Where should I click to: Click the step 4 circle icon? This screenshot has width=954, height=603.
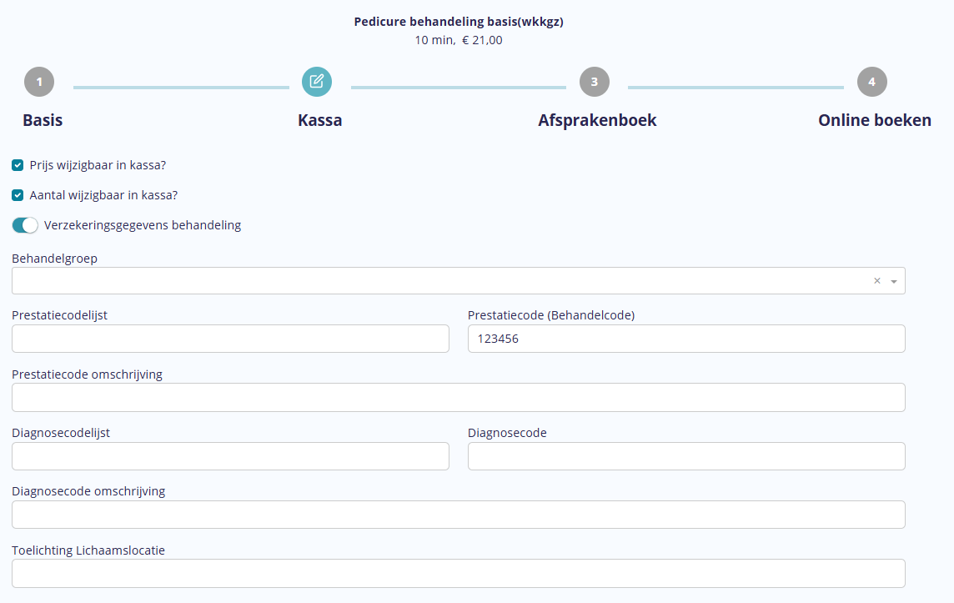(x=871, y=82)
